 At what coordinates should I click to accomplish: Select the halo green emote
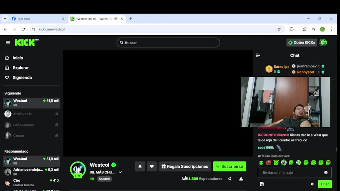point(276,163)
